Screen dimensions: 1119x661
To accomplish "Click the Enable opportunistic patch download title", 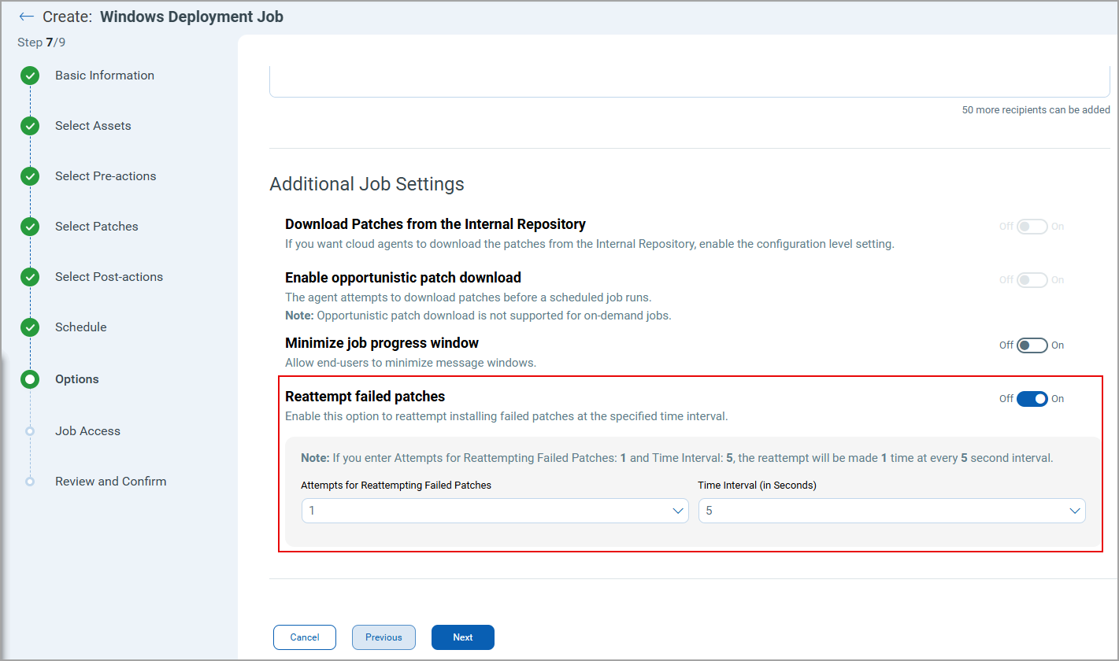I will pos(403,278).
